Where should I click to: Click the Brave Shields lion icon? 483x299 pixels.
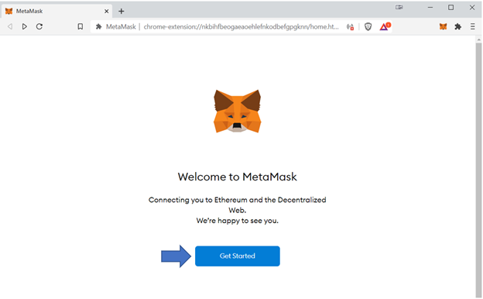368,27
